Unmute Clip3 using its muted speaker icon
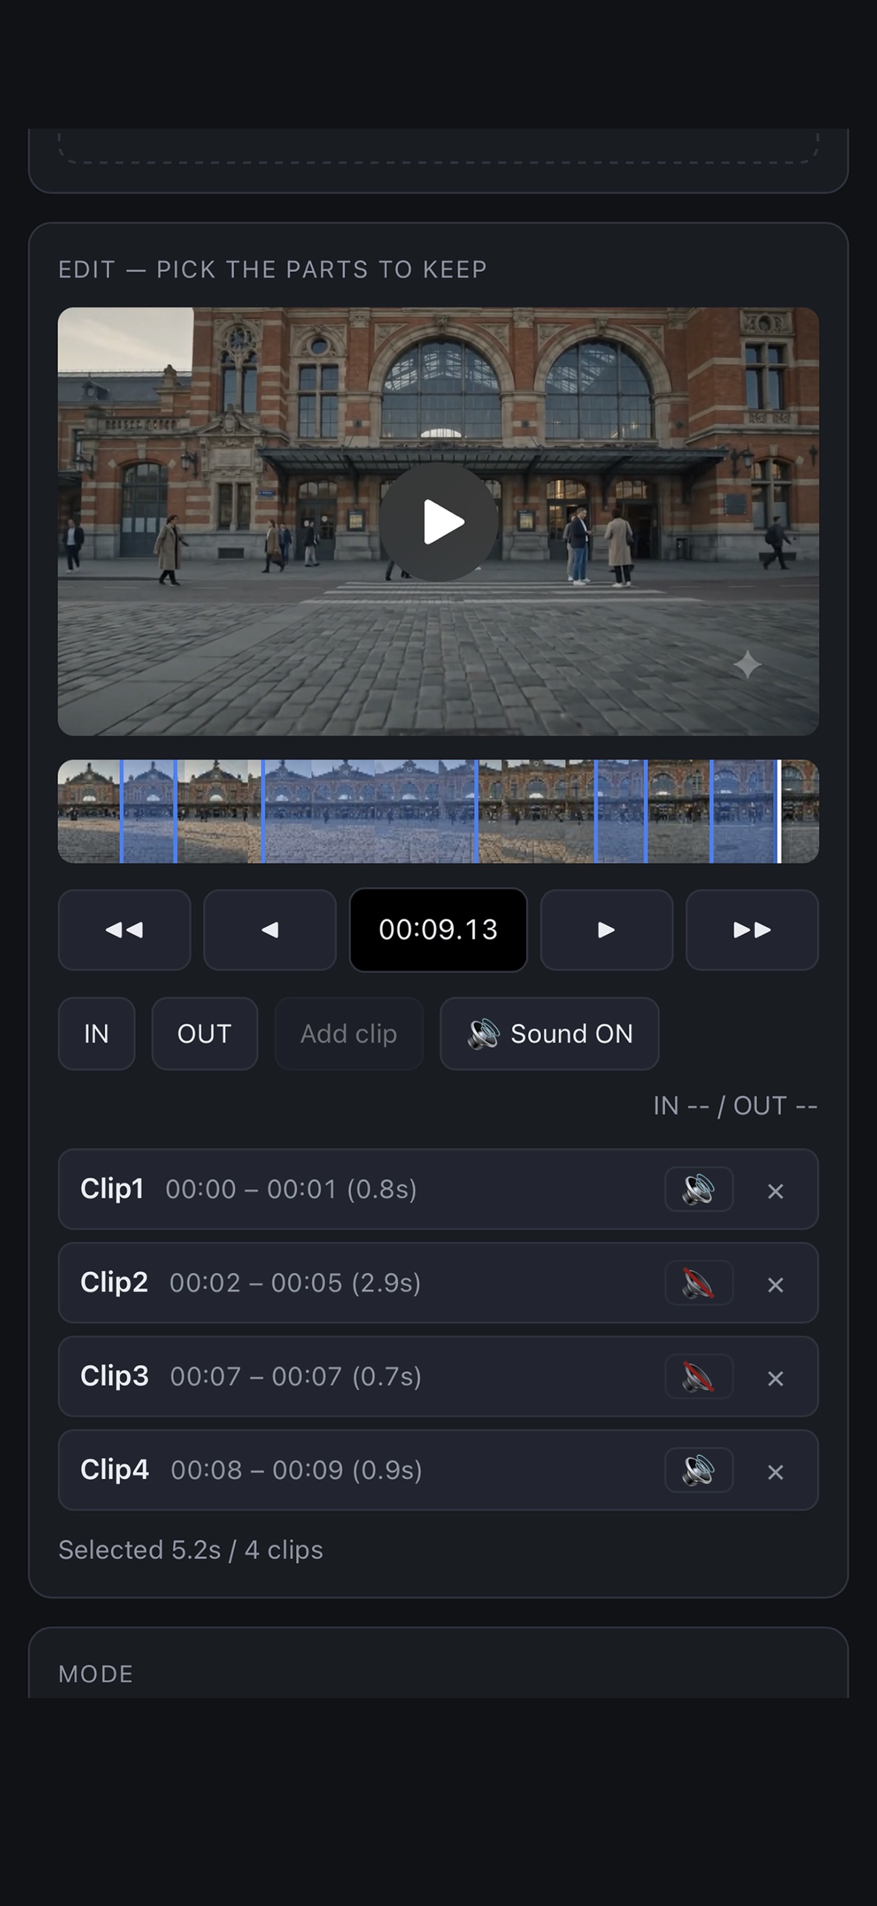The width and height of the screenshot is (877, 1906). [698, 1376]
